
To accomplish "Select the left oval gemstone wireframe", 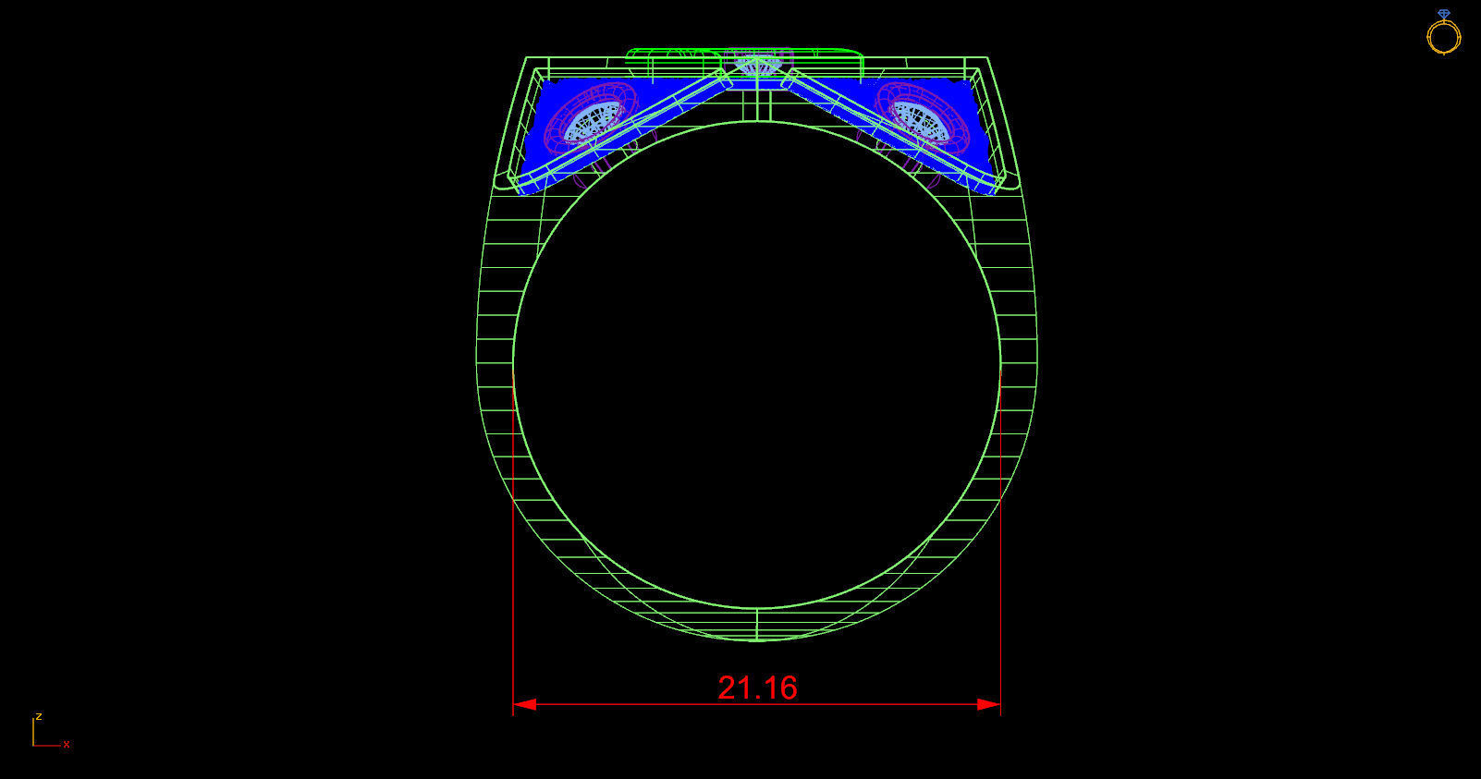I will tap(594, 120).
